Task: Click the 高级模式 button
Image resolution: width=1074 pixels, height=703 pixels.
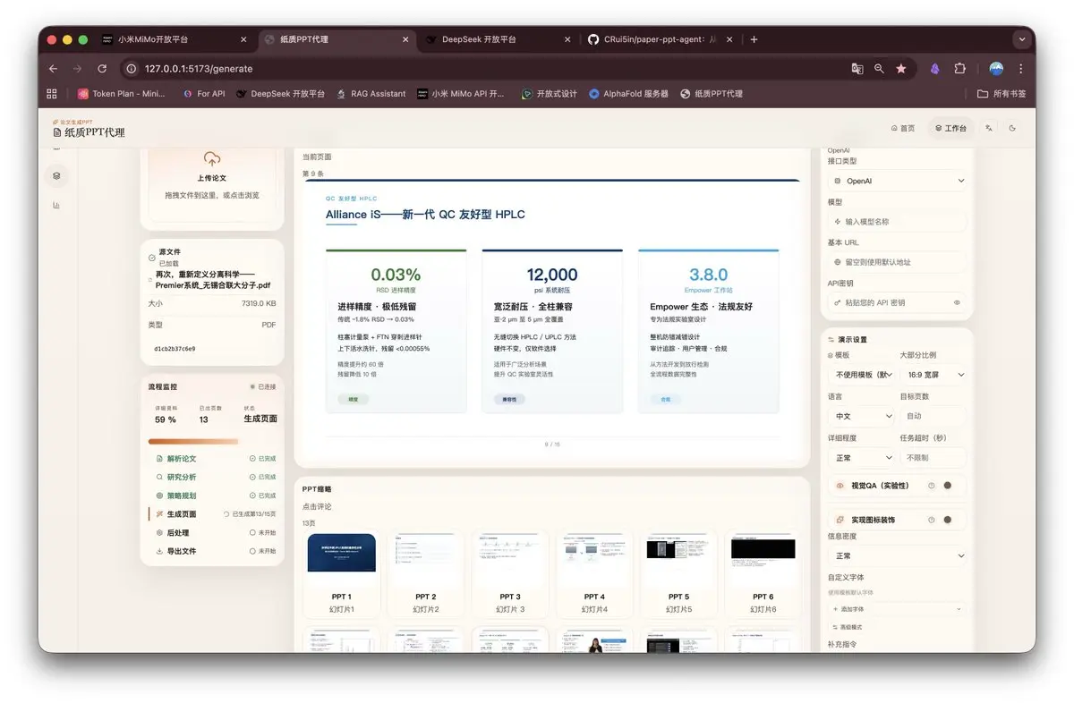Action: pos(848,627)
